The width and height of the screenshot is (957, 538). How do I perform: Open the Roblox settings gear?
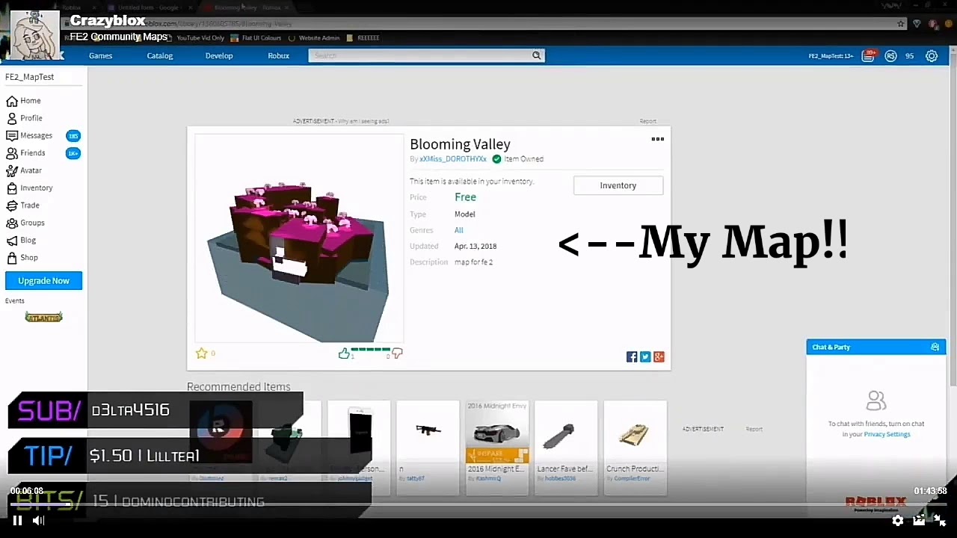tap(932, 56)
